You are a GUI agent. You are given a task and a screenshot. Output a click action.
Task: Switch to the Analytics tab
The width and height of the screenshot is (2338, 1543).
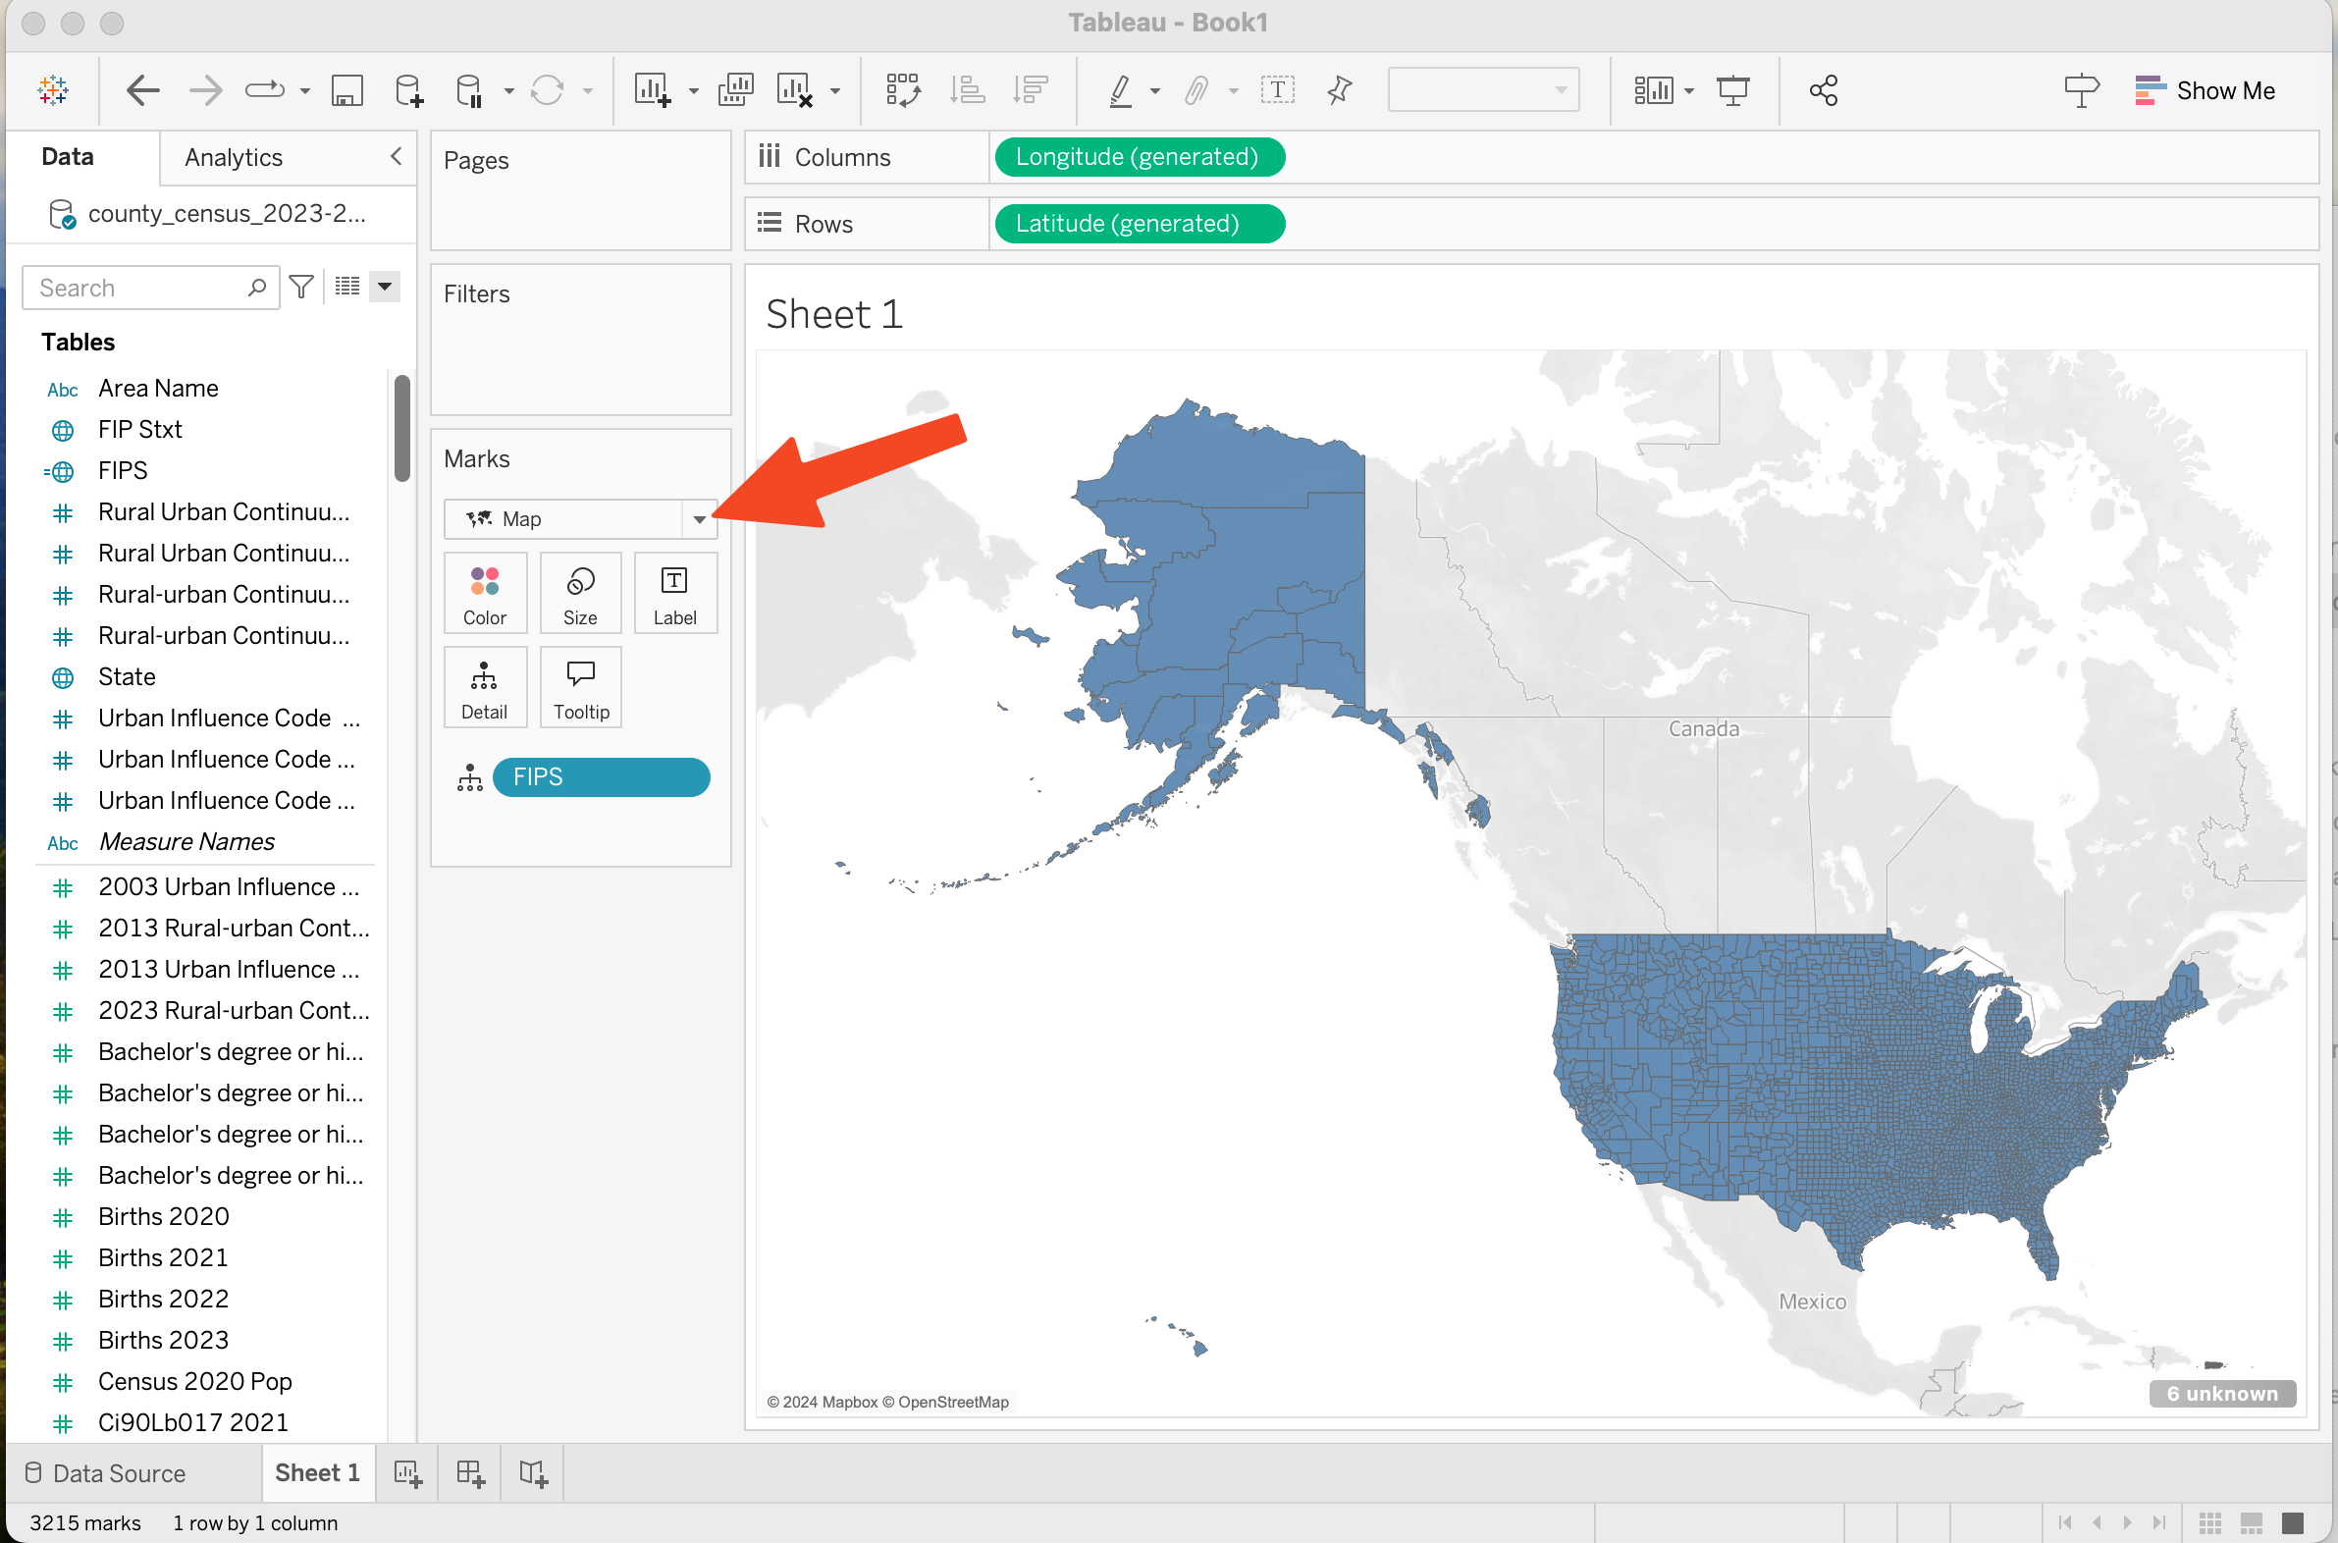[x=234, y=157]
